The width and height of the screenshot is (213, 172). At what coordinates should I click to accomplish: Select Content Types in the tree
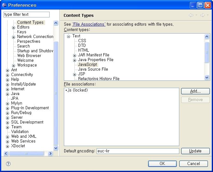tap(30, 22)
